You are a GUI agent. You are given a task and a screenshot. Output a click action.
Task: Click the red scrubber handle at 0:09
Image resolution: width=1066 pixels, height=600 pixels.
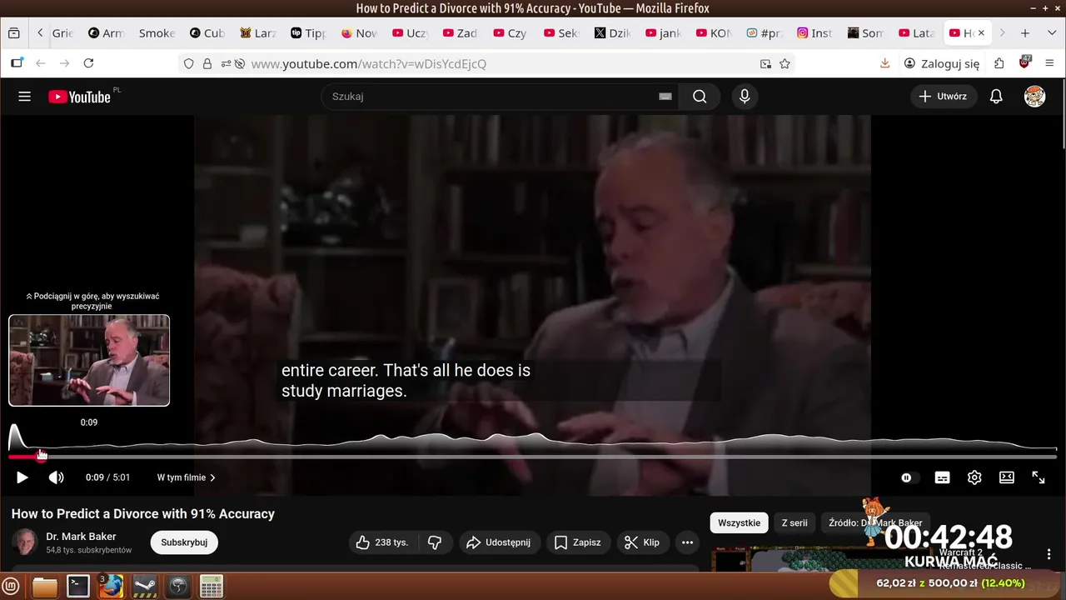[x=41, y=457]
